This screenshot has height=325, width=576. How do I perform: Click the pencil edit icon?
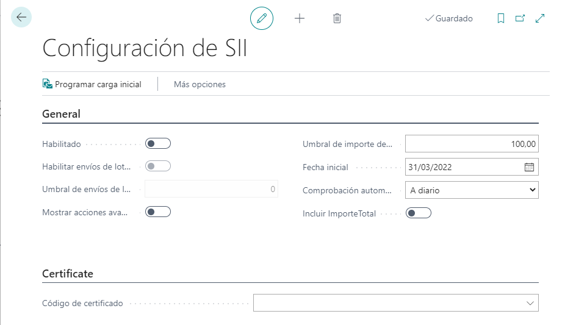pyautogui.click(x=262, y=18)
